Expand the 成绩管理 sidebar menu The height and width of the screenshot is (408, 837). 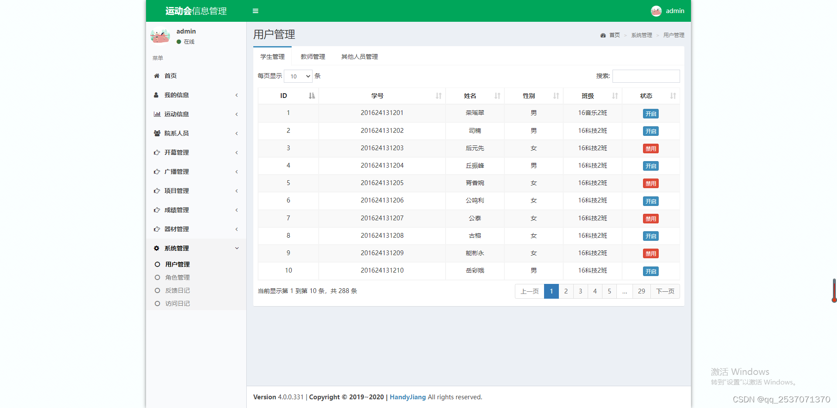[196, 210]
